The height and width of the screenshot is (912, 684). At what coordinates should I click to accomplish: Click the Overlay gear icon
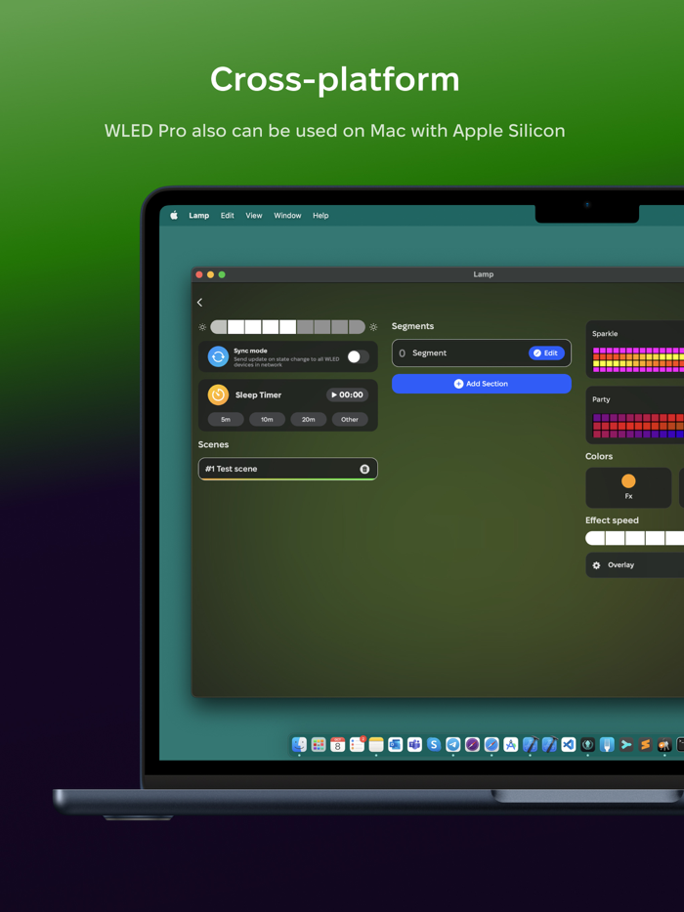click(x=596, y=565)
